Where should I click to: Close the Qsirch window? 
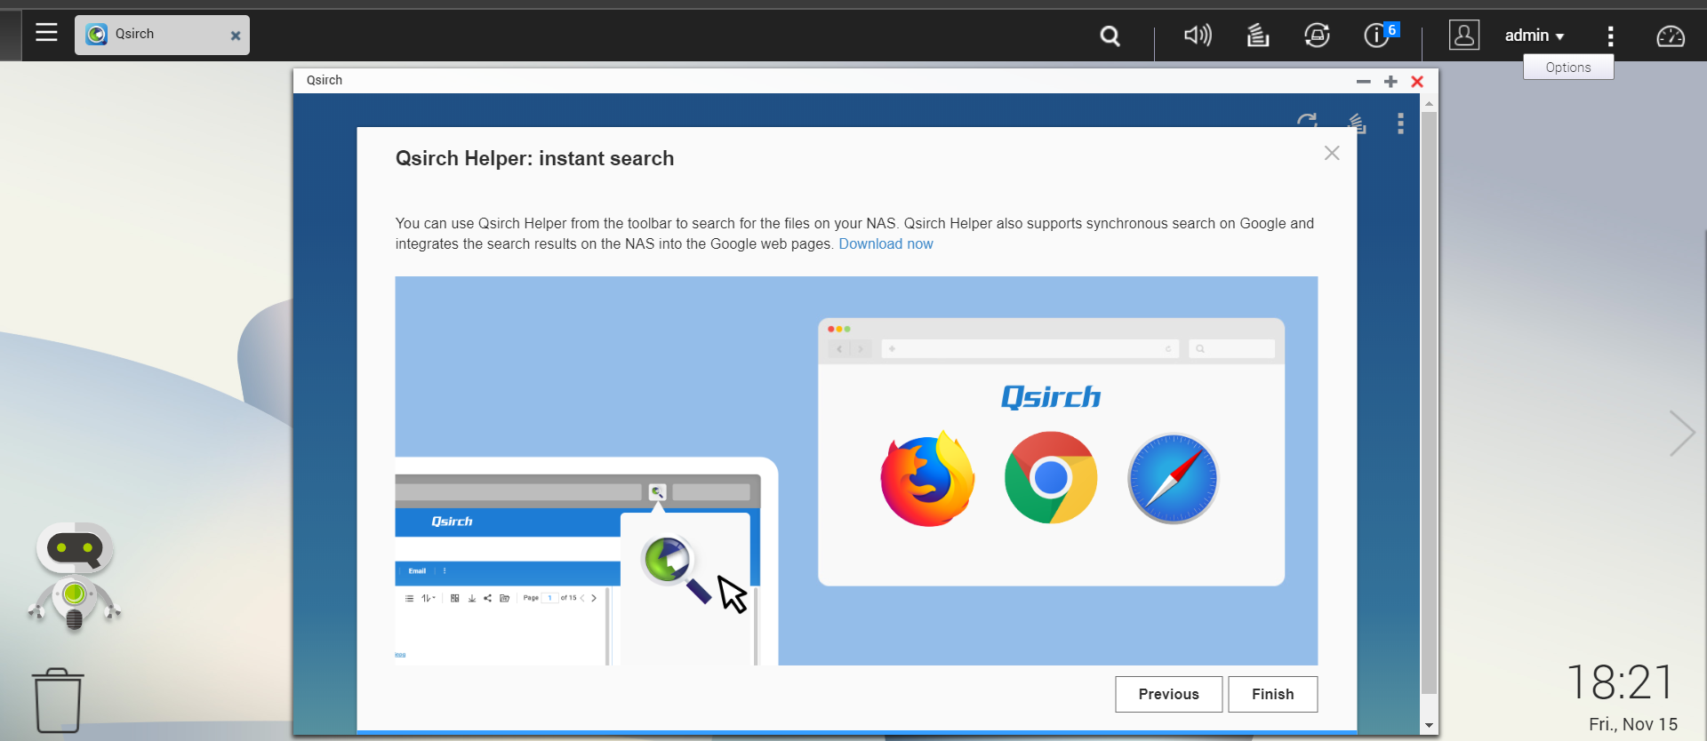tap(1417, 82)
